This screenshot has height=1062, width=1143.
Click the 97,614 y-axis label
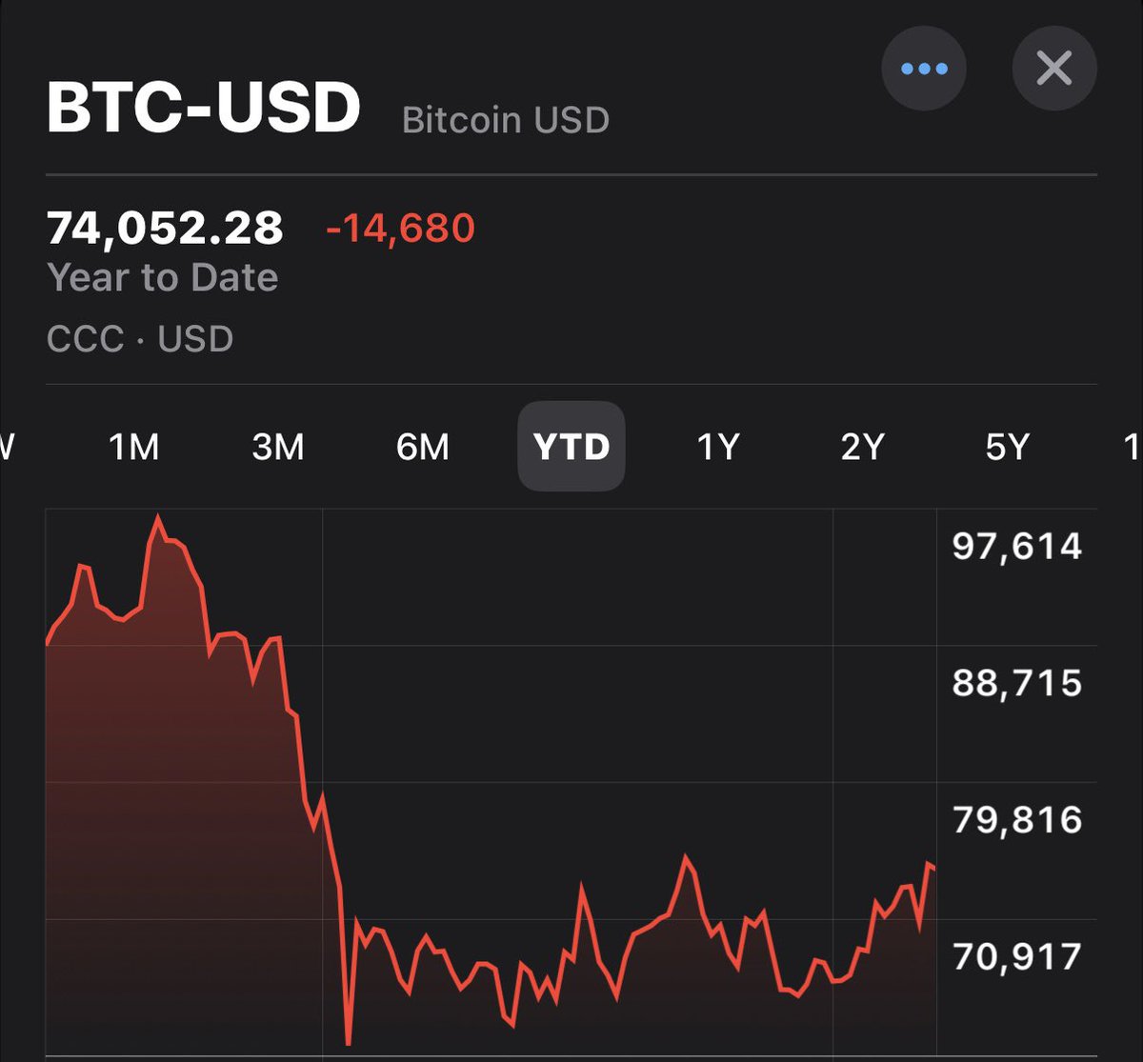(1017, 547)
